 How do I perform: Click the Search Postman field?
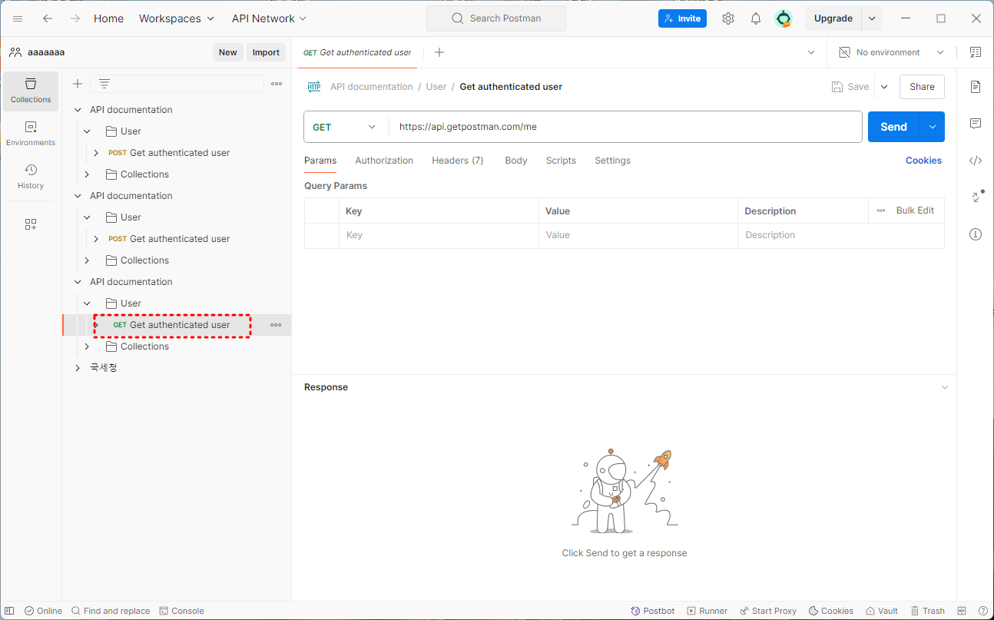click(x=496, y=18)
